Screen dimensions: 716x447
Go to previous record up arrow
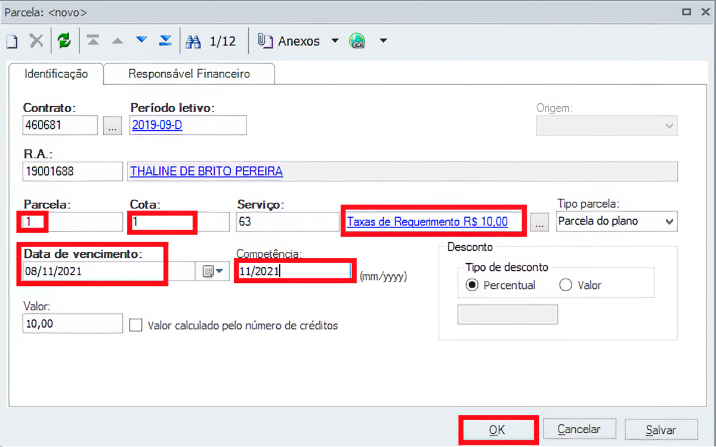tap(118, 41)
